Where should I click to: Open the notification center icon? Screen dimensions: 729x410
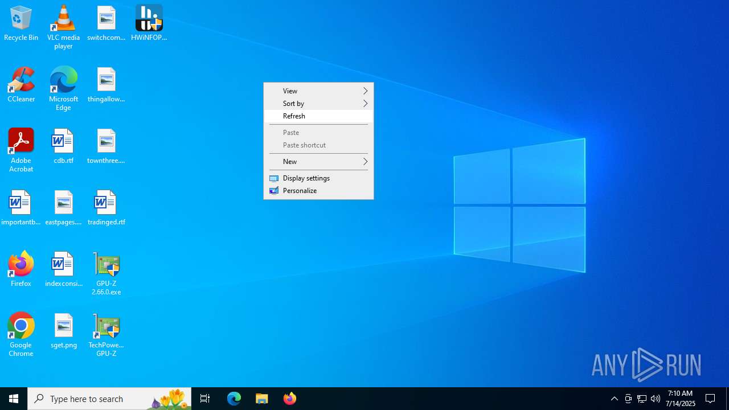[x=711, y=399]
